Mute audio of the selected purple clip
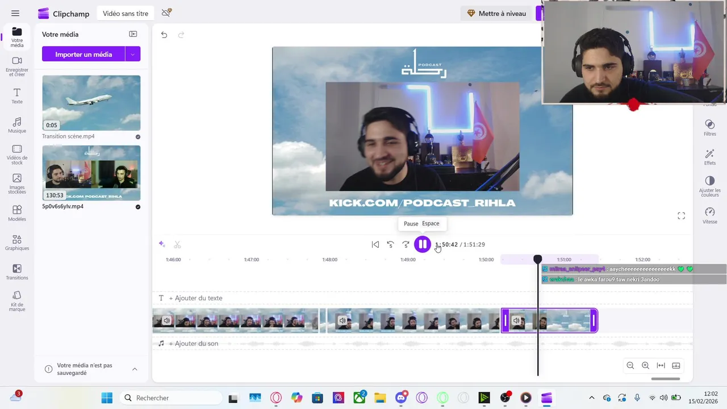 (516, 321)
